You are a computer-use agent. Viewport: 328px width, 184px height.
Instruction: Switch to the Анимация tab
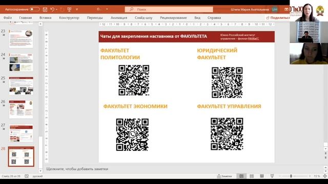pos(119,18)
